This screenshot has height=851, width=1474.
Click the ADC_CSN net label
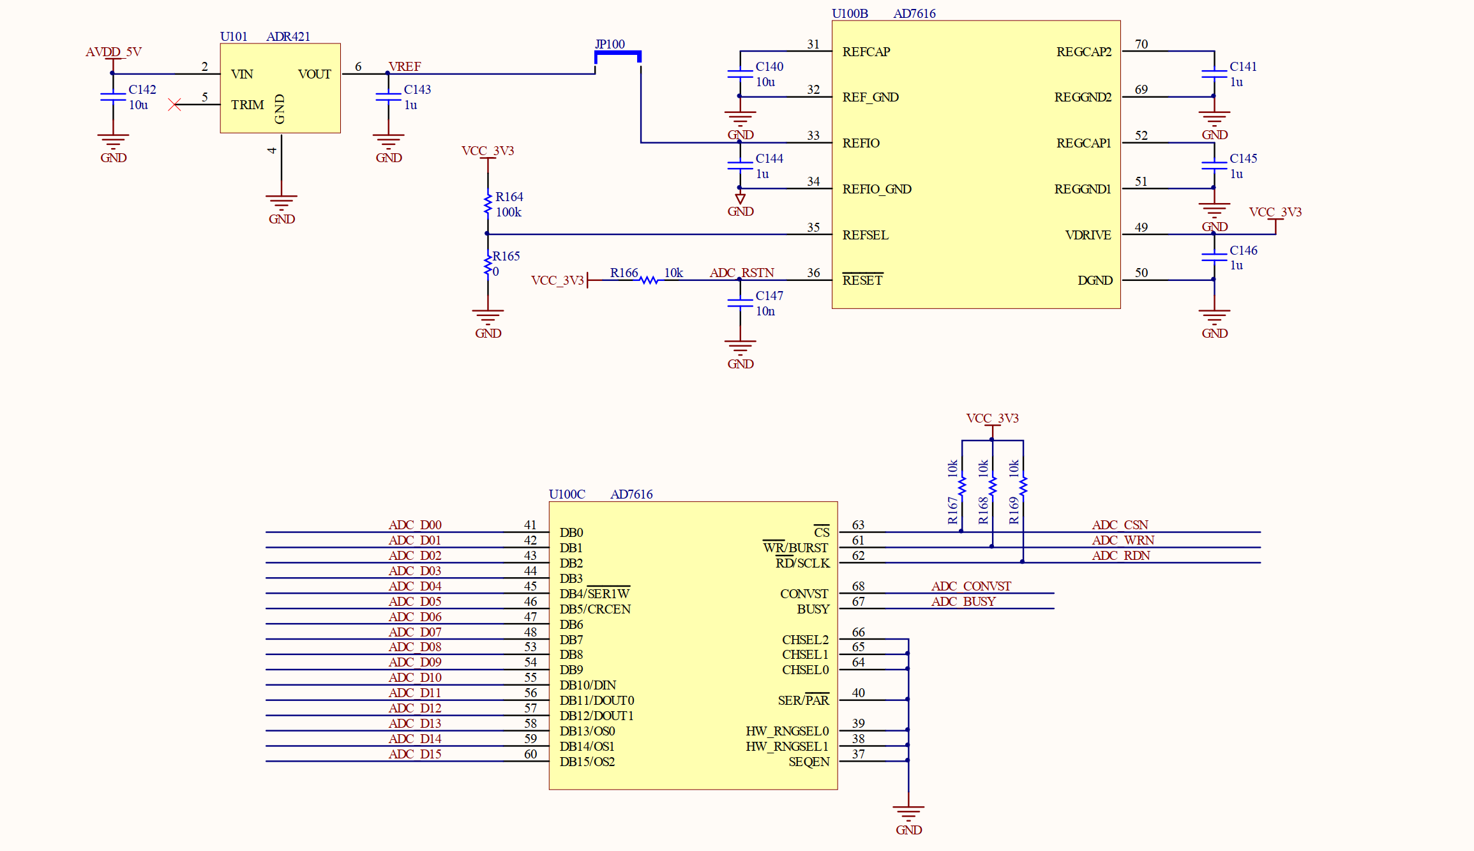point(1120,525)
